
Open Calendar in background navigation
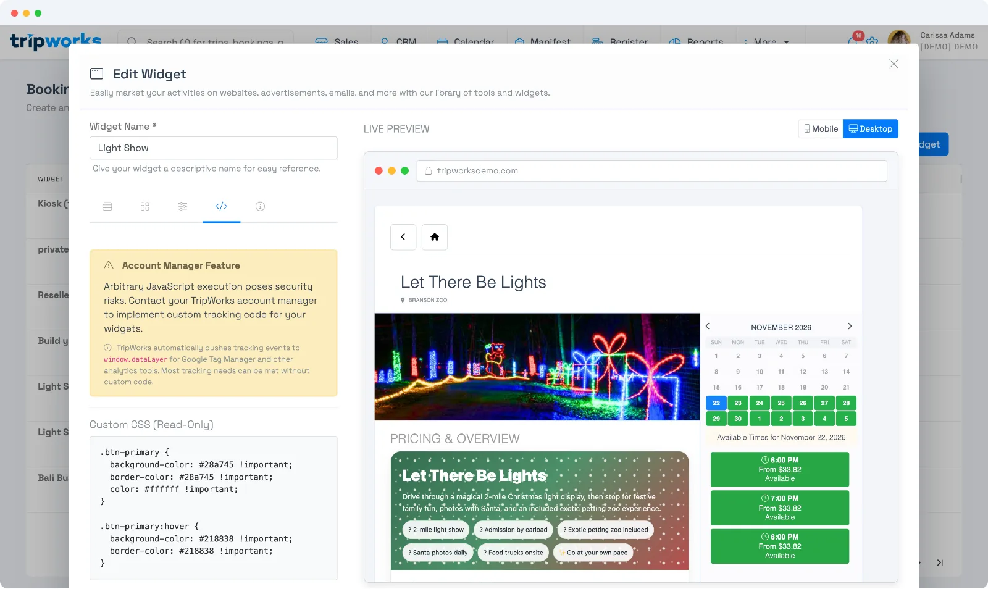(466, 41)
